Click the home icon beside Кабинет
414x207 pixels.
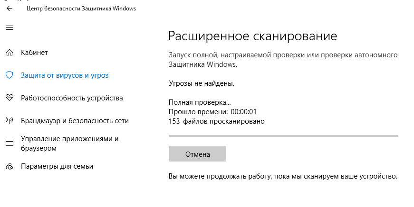pyautogui.click(x=9, y=52)
